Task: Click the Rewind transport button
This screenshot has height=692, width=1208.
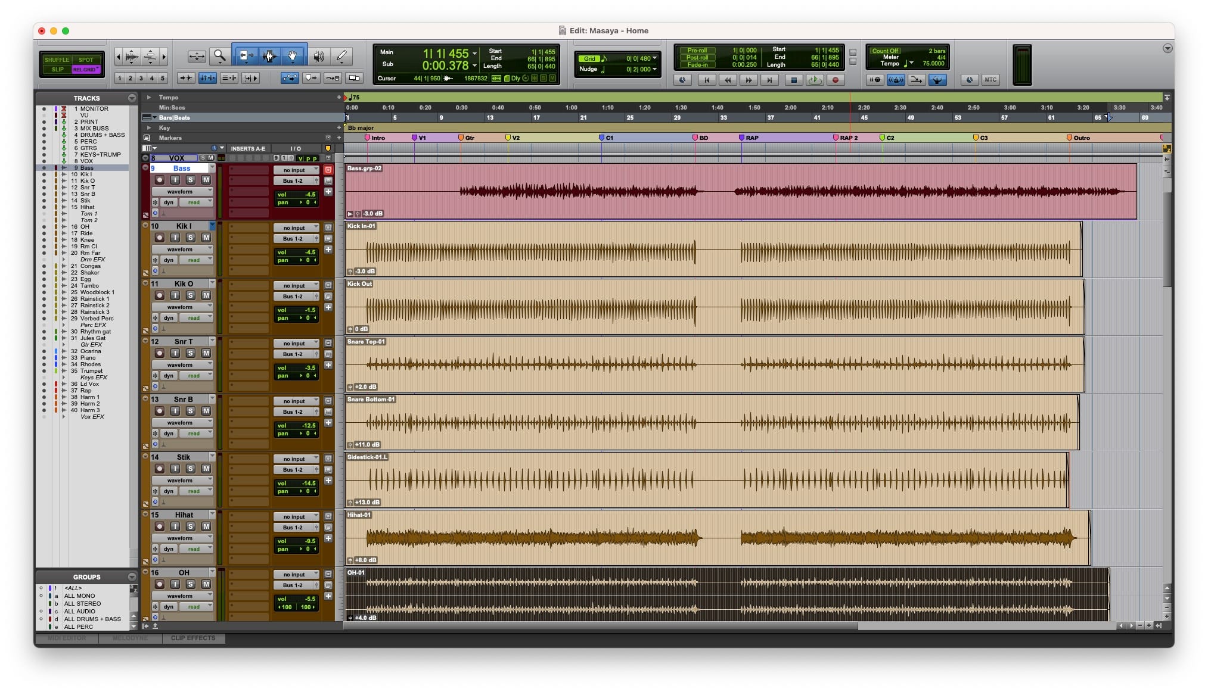Action: pos(728,80)
